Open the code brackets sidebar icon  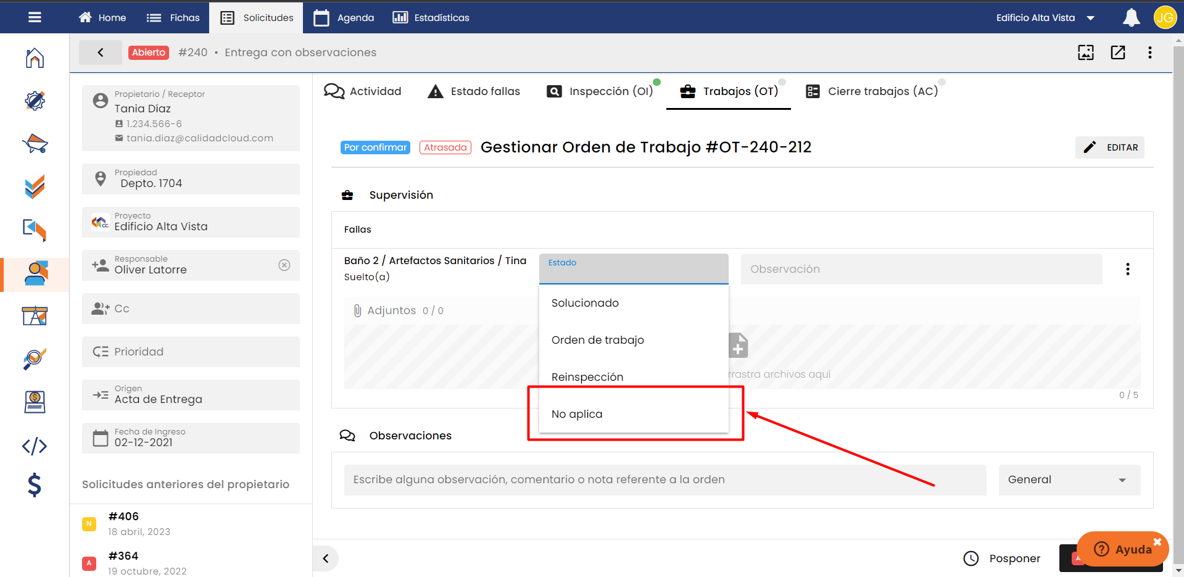[35, 446]
